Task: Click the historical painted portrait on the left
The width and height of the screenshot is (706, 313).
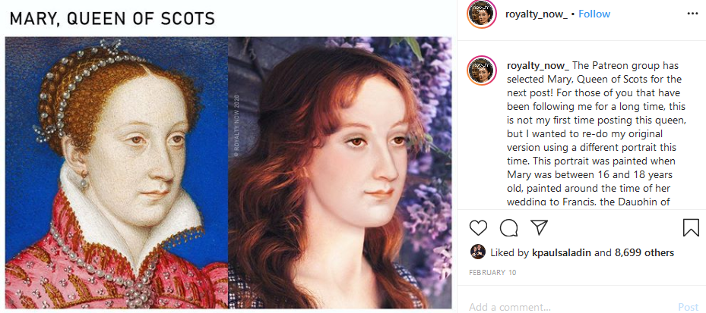Action: point(116,173)
